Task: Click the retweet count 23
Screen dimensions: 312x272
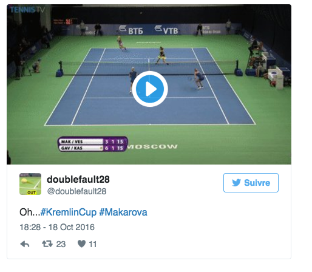Action: pos(61,244)
